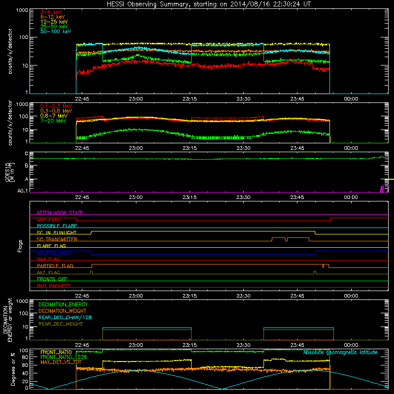Select the AAZ_FLAG label
Screen dimensions: 394x394
48,272
